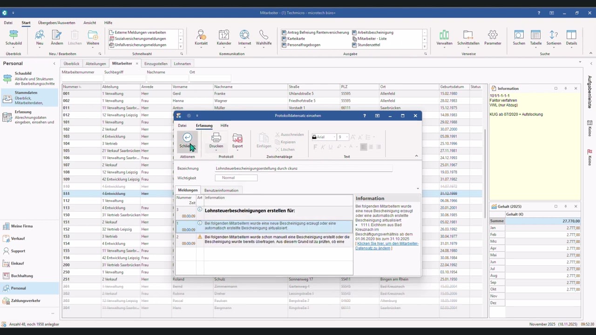
Task: Collapse the dialog ribbon with the chevron
Action: point(416,156)
